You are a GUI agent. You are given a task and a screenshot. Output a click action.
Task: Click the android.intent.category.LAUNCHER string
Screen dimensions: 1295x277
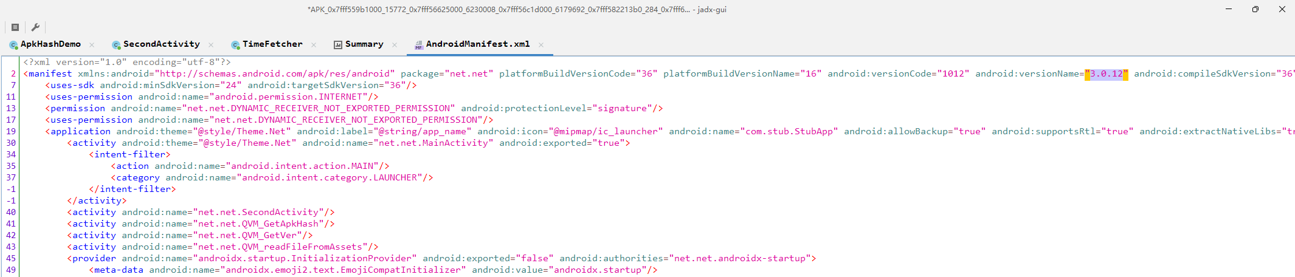[x=330, y=178]
